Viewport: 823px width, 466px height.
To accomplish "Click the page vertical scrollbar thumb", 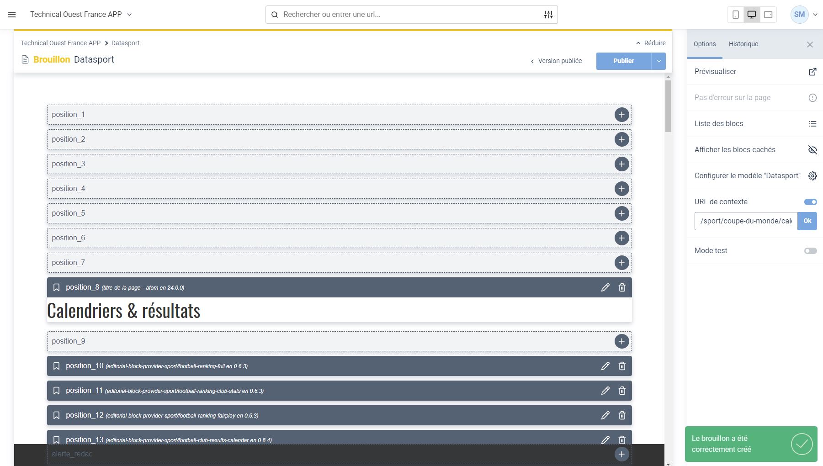I will click(x=668, y=106).
